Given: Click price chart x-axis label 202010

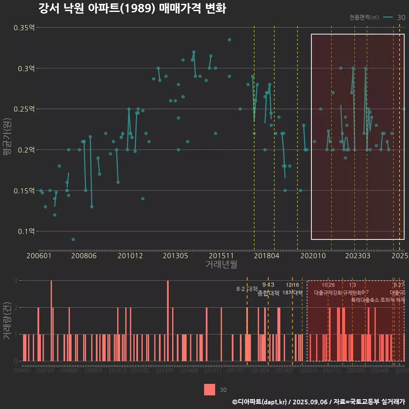Looking at the screenshot, I should (x=313, y=256).
